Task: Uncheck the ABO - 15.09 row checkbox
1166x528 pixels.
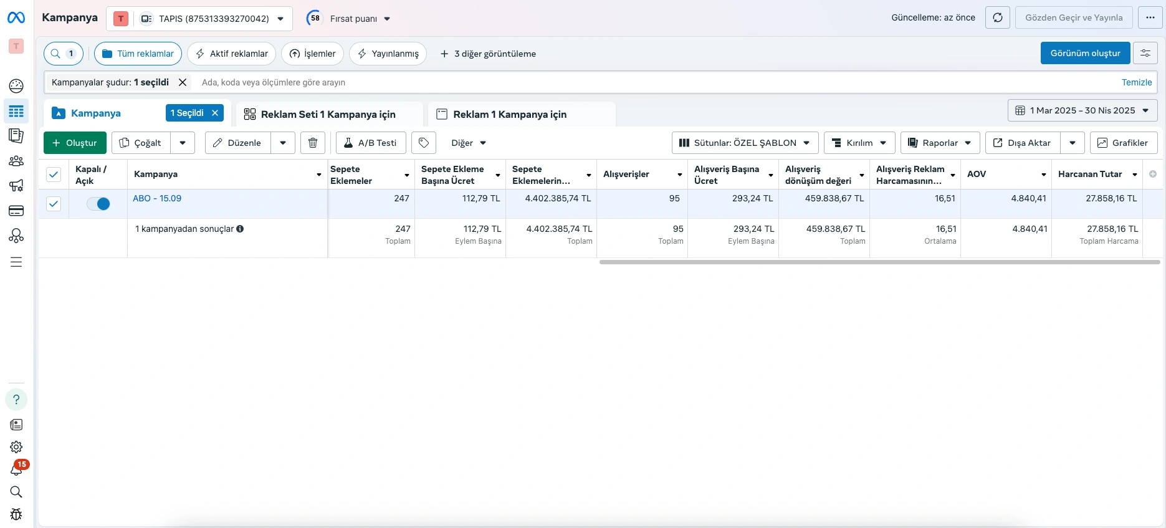Action: [x=54, y=204]
